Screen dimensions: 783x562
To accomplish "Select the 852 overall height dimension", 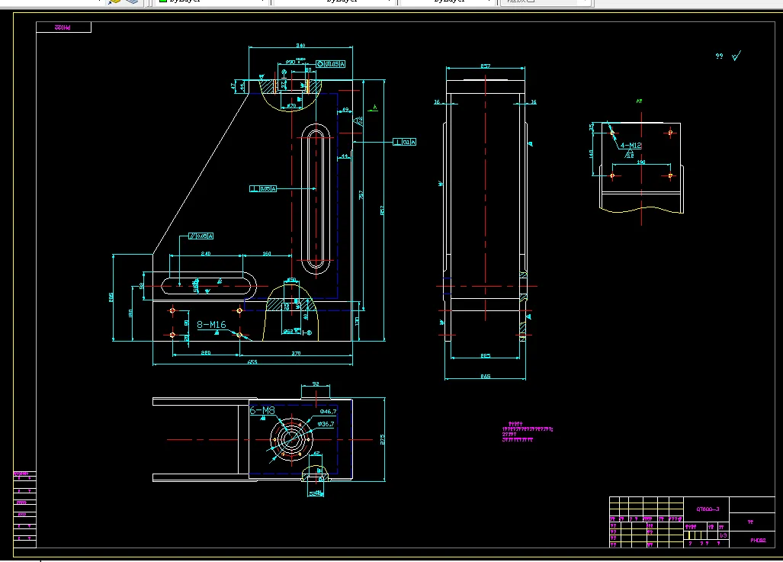I will click(x=382, y=210).
